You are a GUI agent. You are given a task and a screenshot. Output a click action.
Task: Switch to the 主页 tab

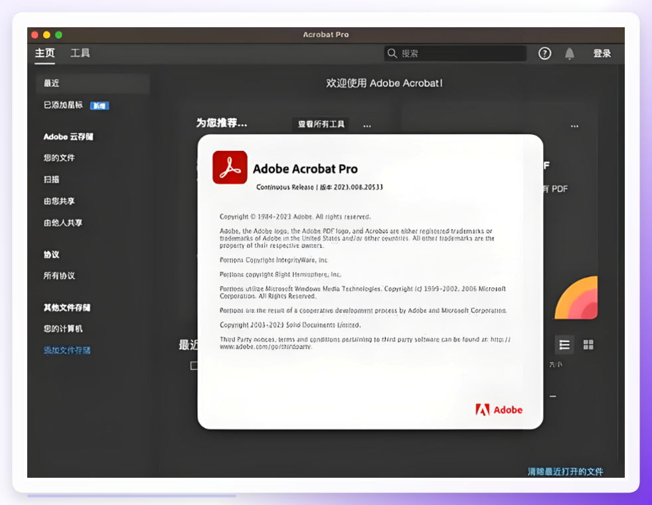[x=44, y=53]
